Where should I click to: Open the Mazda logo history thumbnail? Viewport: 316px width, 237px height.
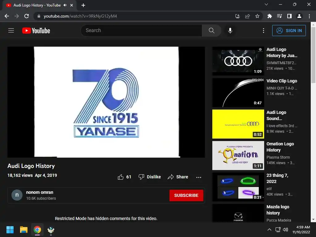[238, 213]
